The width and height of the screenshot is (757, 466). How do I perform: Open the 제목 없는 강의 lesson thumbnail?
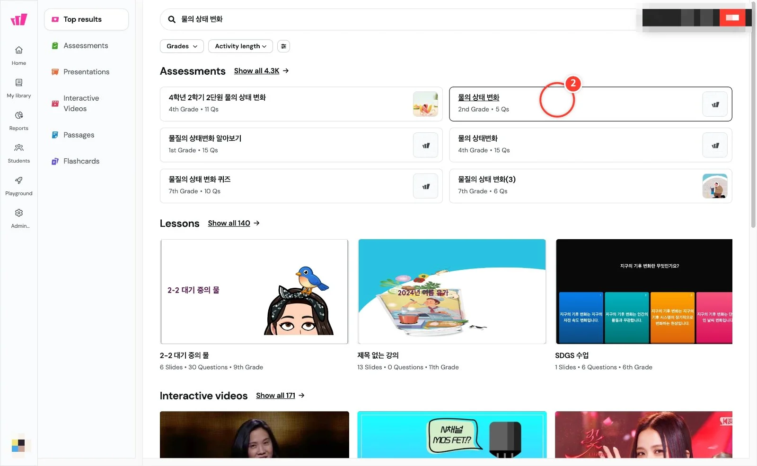coord(452,292)
